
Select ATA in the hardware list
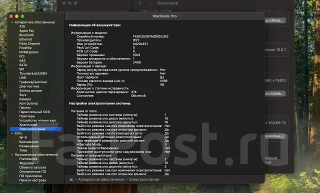tap(22, 26)
